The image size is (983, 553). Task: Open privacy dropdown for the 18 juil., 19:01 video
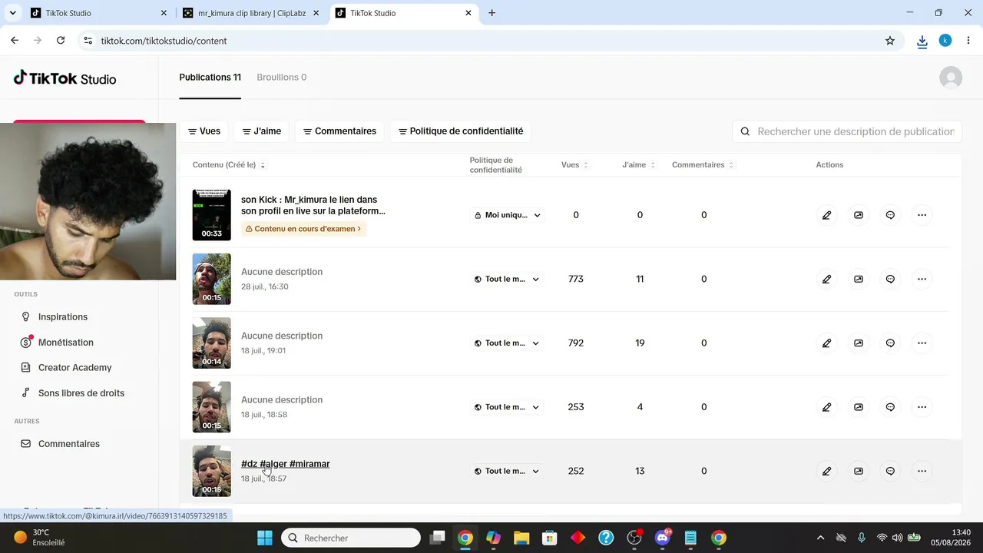coord(507,343)
